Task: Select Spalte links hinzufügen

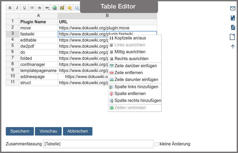Action: (135, 87)
